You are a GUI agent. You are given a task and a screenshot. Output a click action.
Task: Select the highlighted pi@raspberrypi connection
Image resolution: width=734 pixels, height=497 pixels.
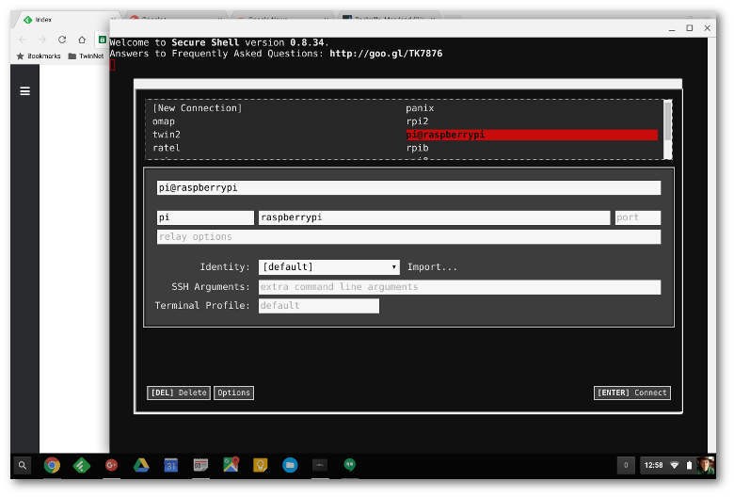coord(532,135)
